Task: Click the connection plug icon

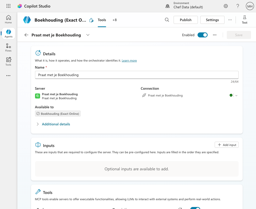Action: pos(144,95)
